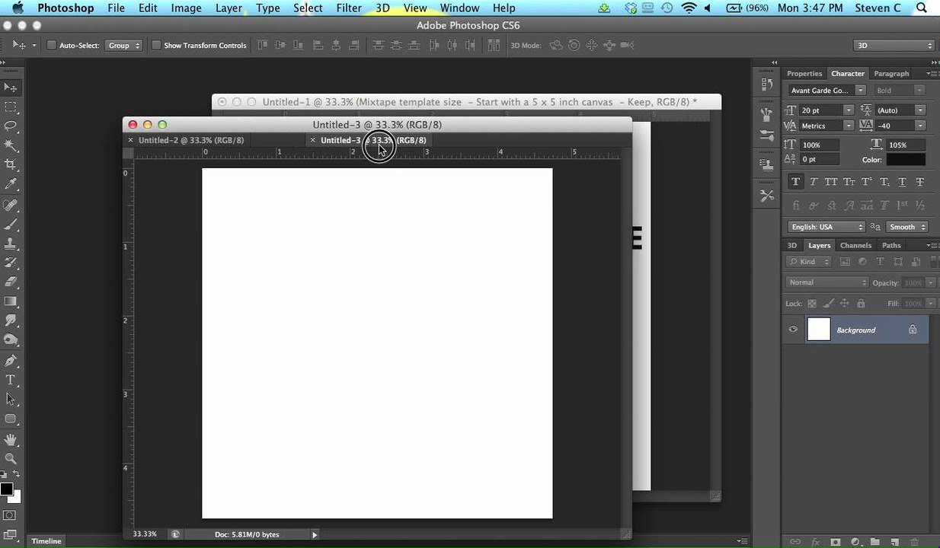The image size is (940, 548).
Task: Select the Hand tool
Action: tap(11, 440)
